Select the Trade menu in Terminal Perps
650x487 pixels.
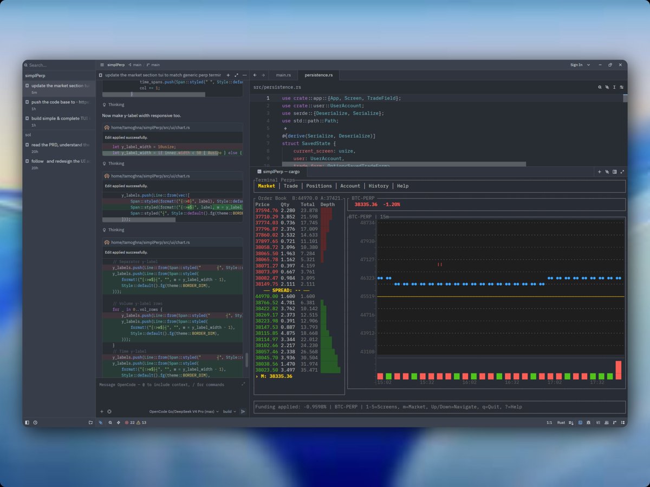(290, 186)
